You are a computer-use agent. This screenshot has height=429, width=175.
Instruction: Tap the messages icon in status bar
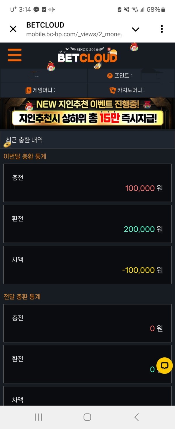[36, 10]
